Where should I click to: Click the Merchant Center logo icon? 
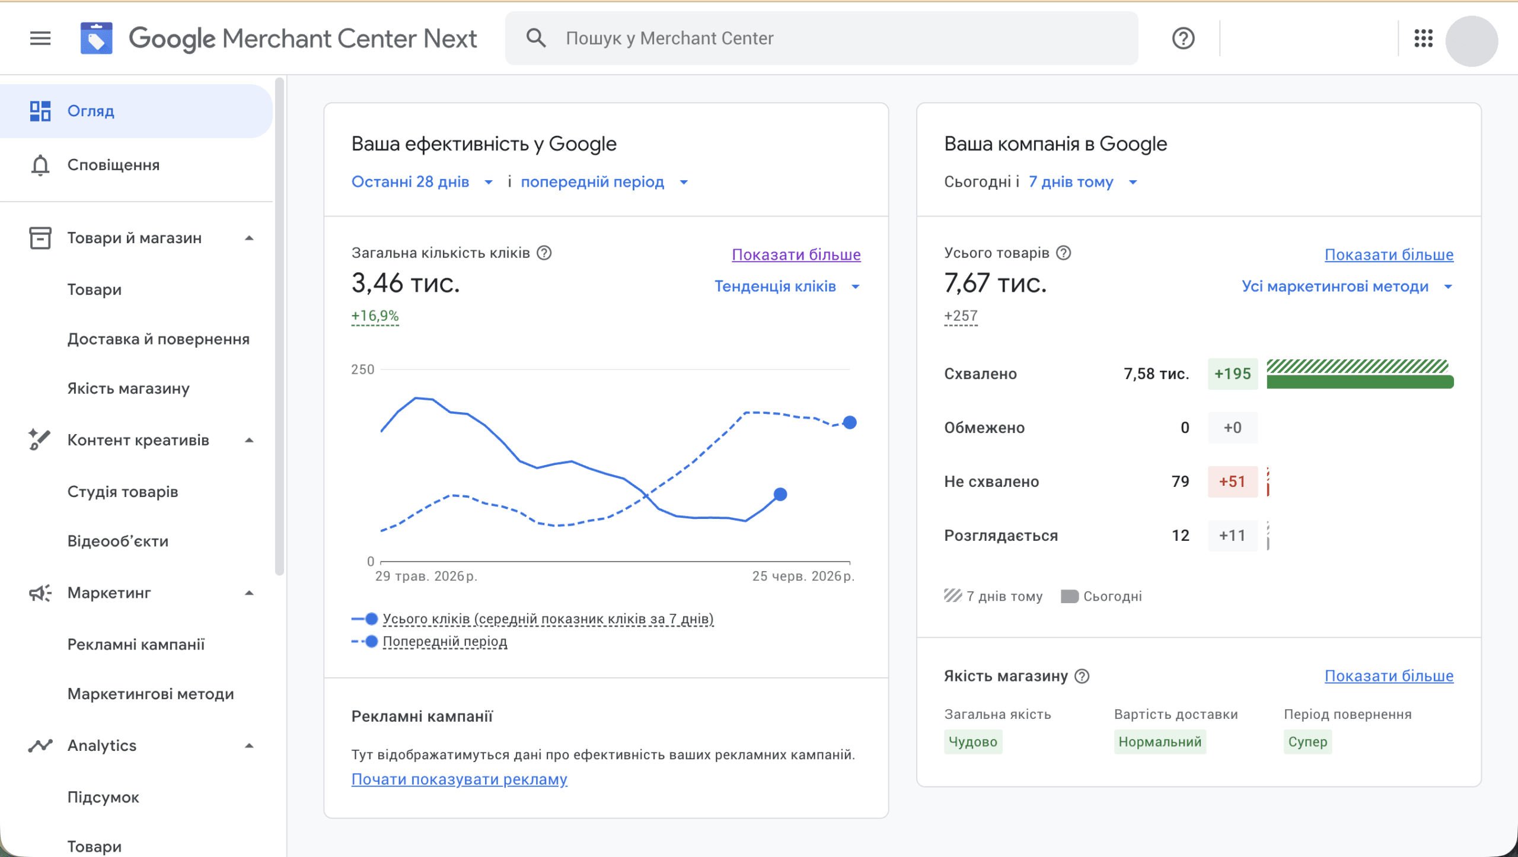96,39
